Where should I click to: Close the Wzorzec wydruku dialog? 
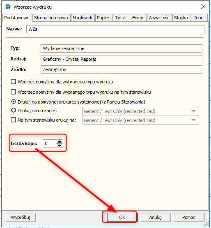(203, 7)
